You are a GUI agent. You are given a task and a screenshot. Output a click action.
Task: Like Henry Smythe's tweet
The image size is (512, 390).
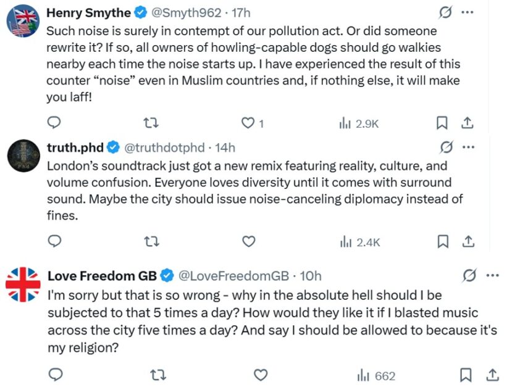coord(248,123)
